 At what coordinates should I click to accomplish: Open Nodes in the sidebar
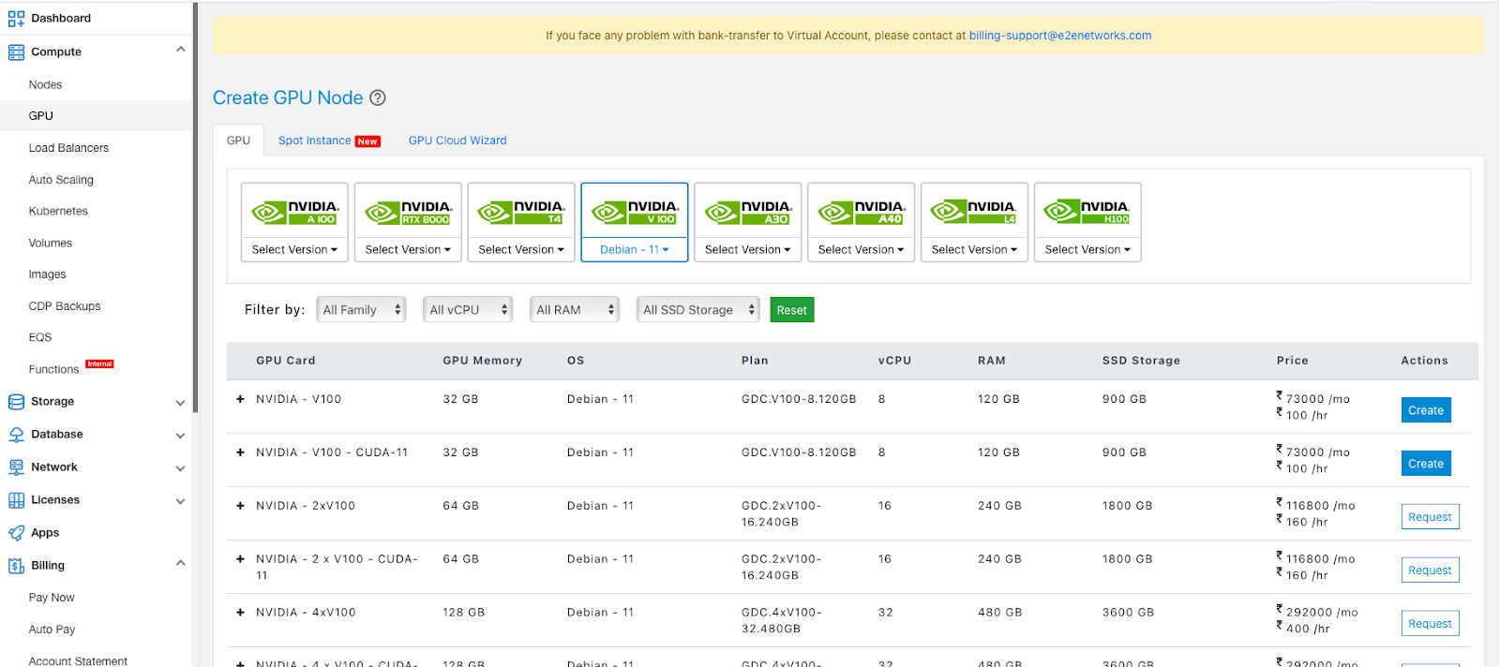pyautogui.click(x=45, y=84)
